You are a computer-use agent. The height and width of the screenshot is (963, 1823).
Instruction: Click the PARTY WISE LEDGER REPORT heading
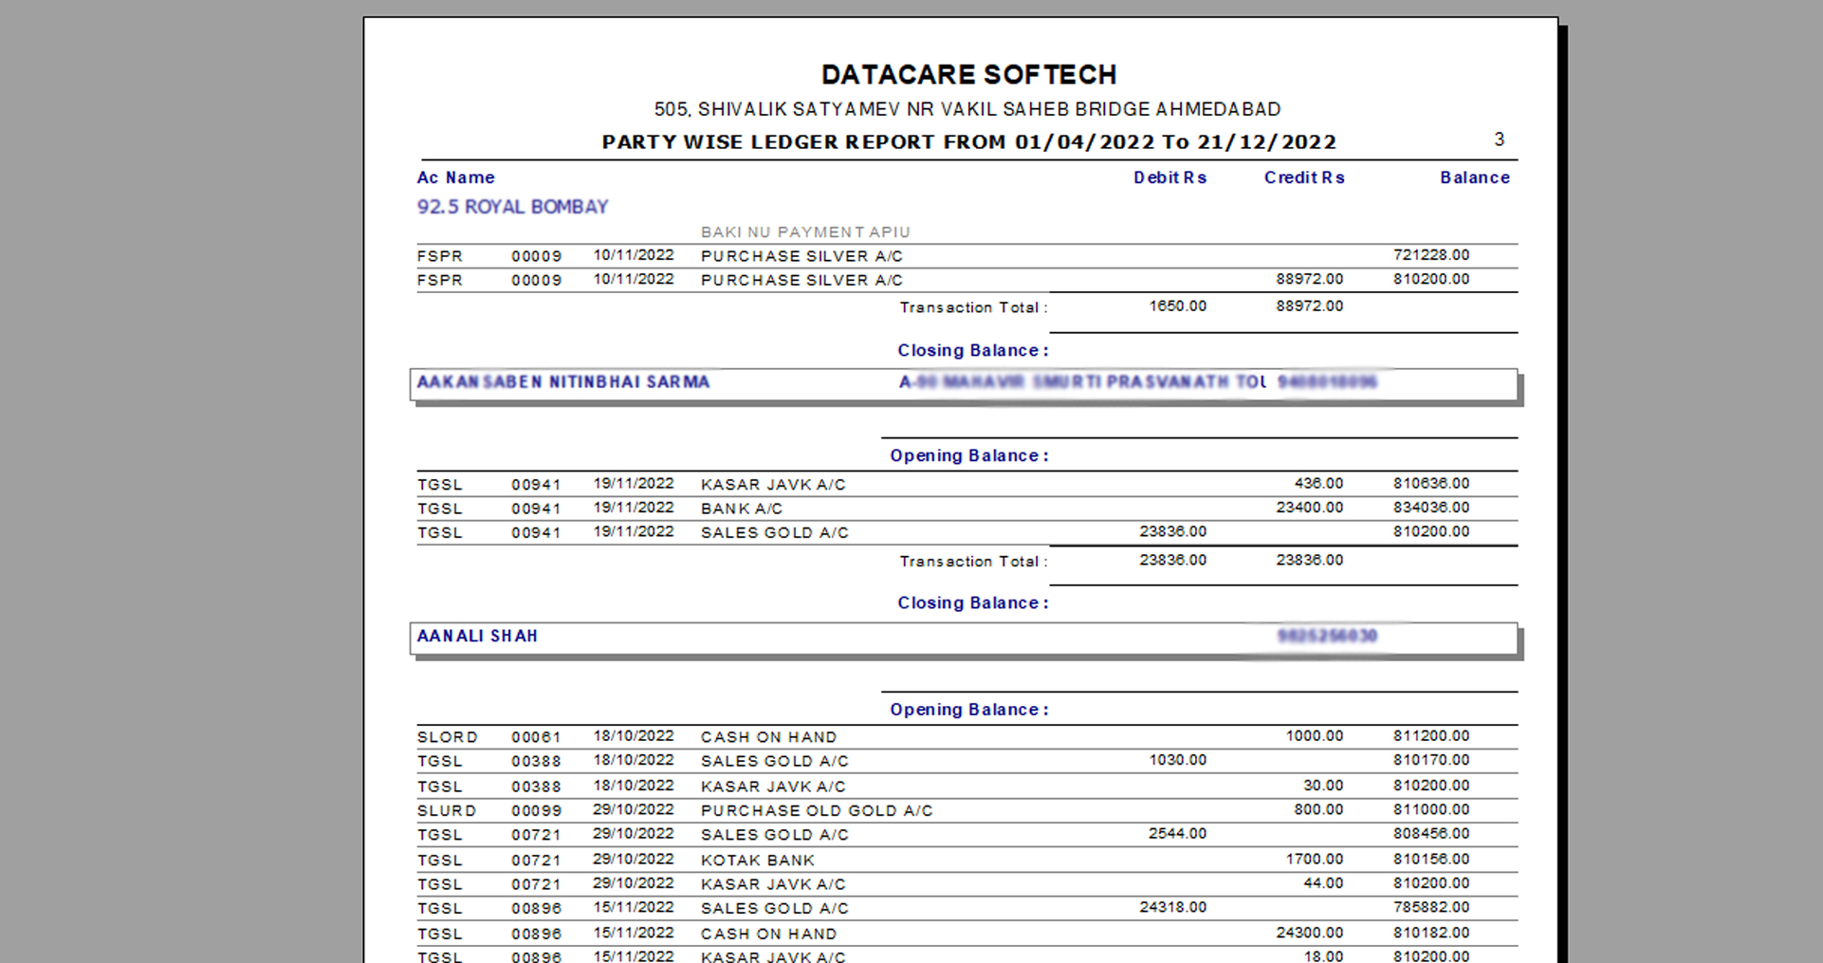coord(968,142)
